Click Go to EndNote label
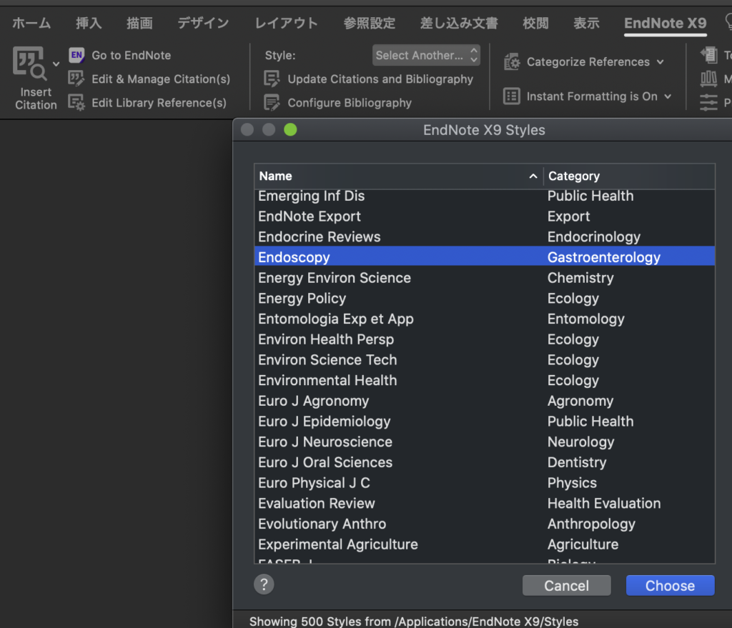Screen dimensions: 732x628 click(132, 55)
